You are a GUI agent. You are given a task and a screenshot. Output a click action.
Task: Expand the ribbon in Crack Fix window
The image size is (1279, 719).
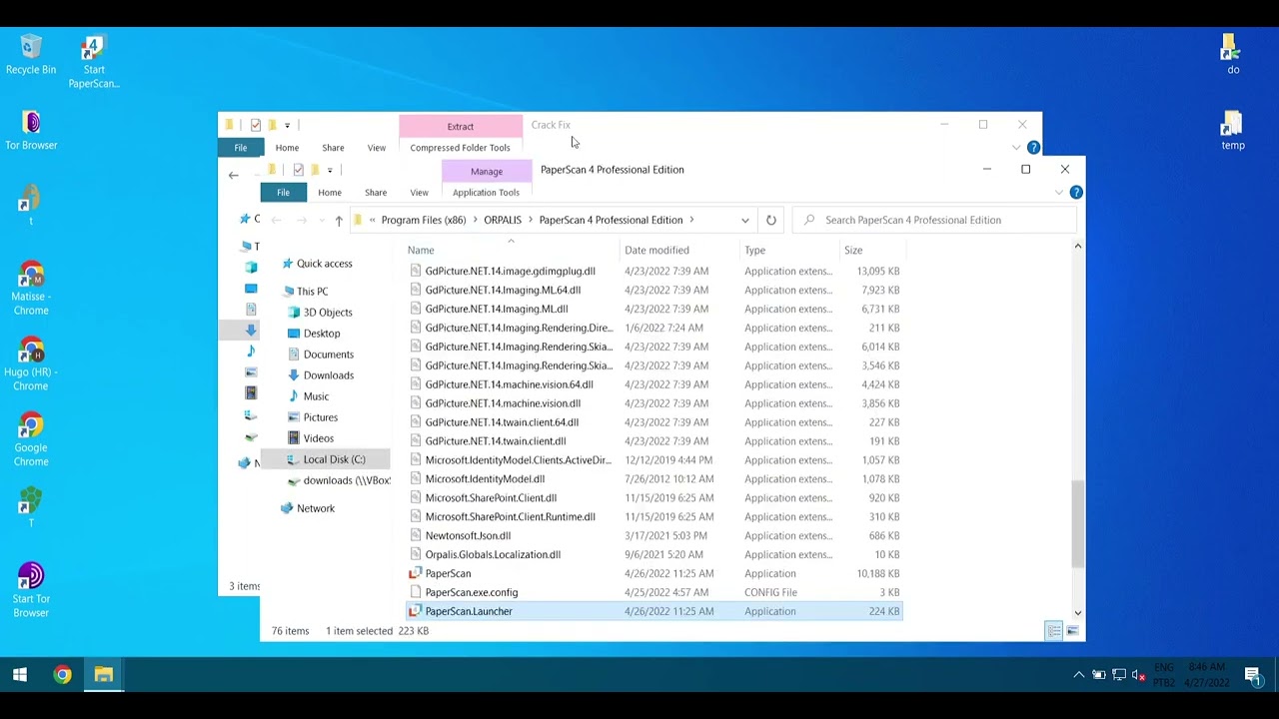pyautogui.click(x=1016, y=148)
